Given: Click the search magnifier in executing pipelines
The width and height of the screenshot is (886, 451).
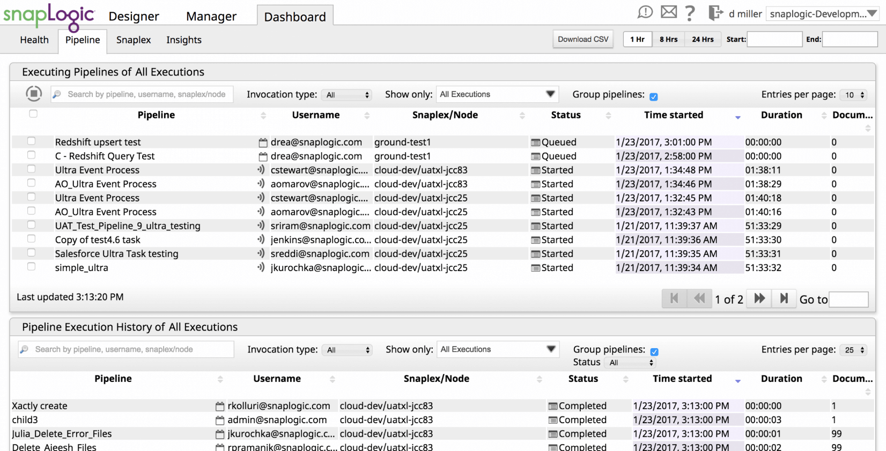Looking at the screenshot, I should click(57, 94).
